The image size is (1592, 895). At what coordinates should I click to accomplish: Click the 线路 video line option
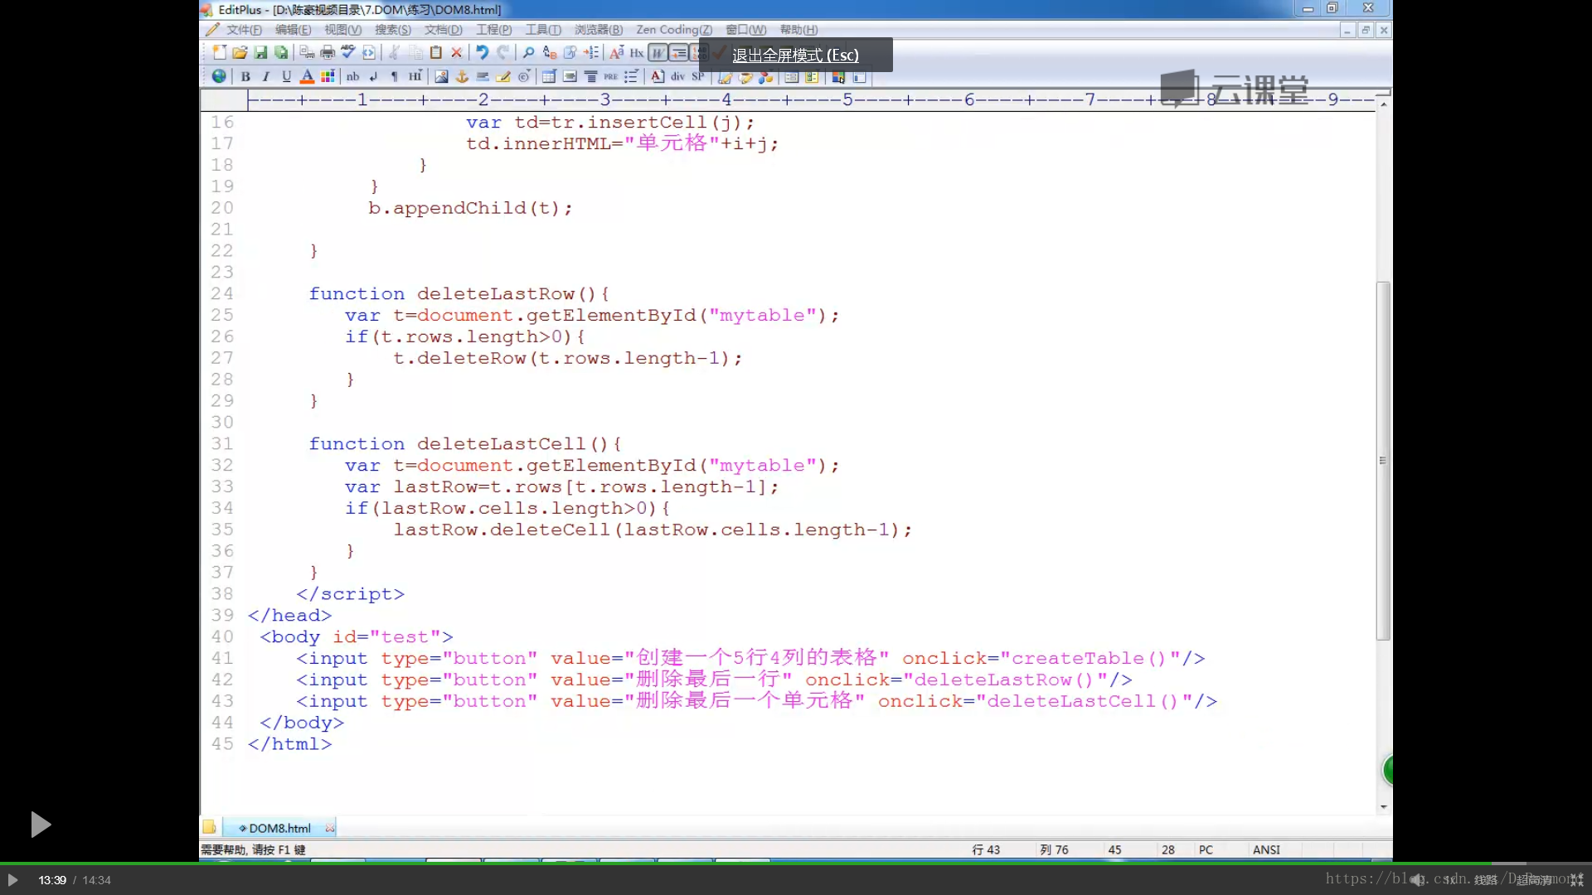[1486, 880]
